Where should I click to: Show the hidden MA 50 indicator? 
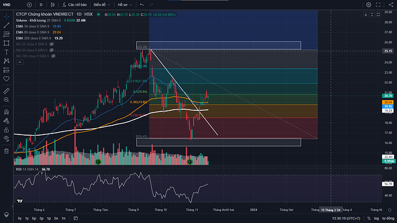52,50
